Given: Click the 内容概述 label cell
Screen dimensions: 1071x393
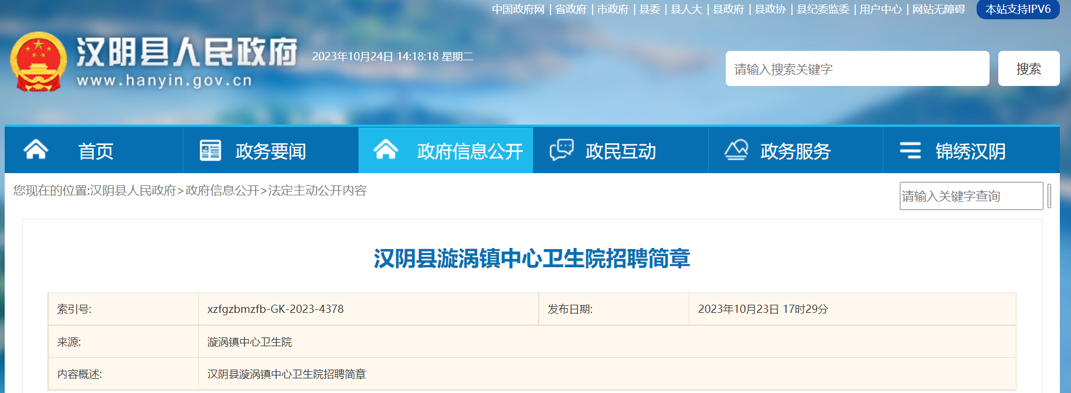Looking at the screenshot, I should [123, 374].
